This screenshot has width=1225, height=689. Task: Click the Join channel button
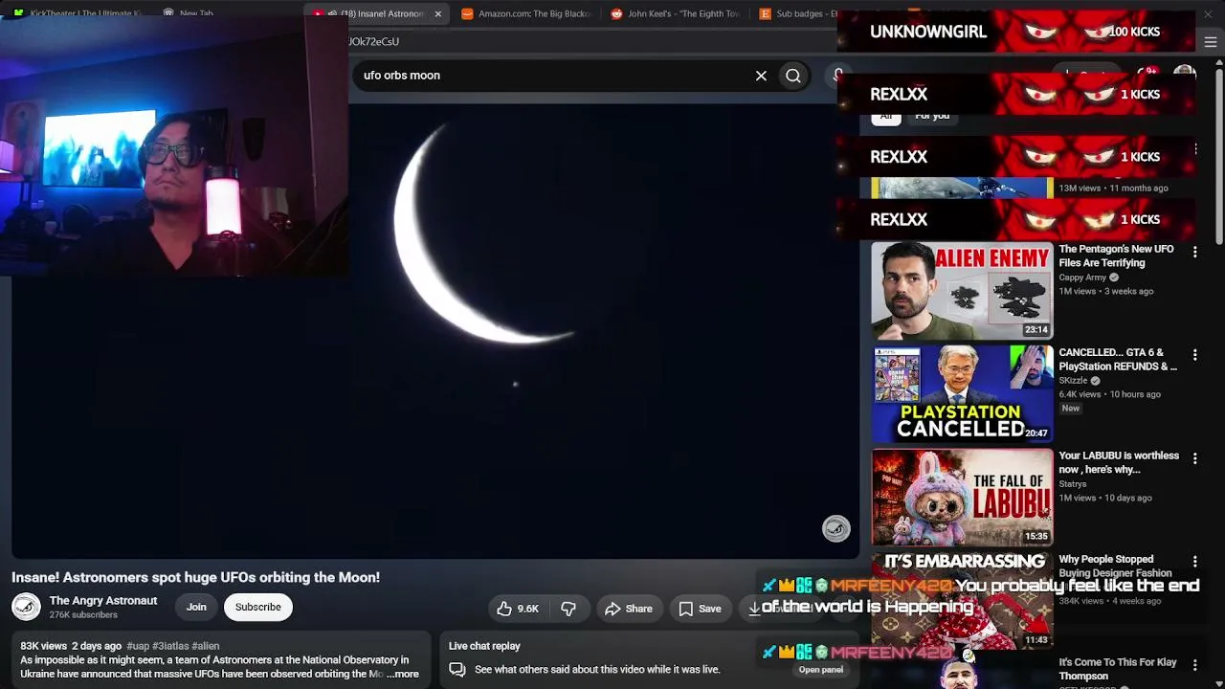coord(196,607)
